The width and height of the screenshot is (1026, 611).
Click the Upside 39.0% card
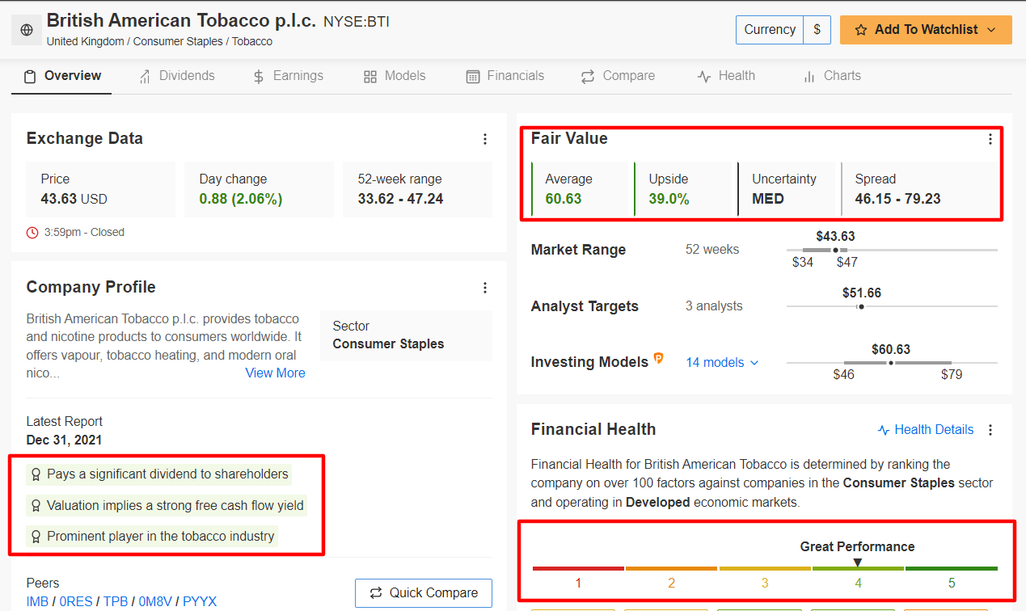pyautogui.click(x=683, y=189)
